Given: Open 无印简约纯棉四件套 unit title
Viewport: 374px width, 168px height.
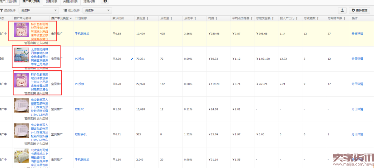Looking at the screenshot, I should pos(39,57).
